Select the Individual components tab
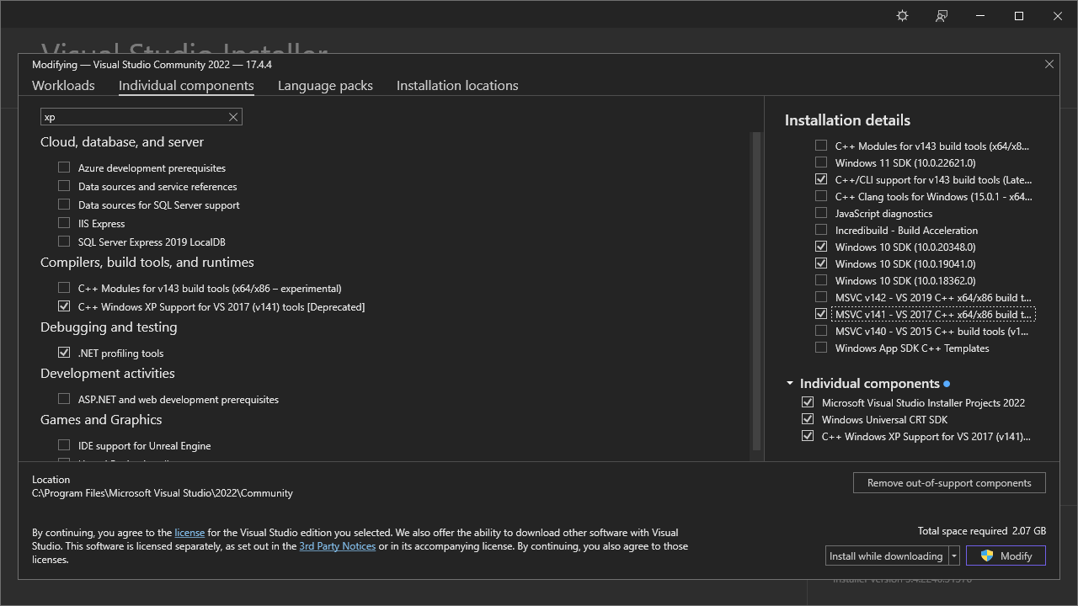Screen dimensions: 1078x606 [186, 85]
